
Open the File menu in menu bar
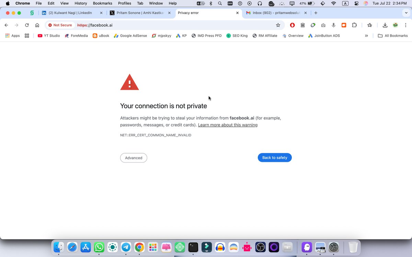pos(39,3)
